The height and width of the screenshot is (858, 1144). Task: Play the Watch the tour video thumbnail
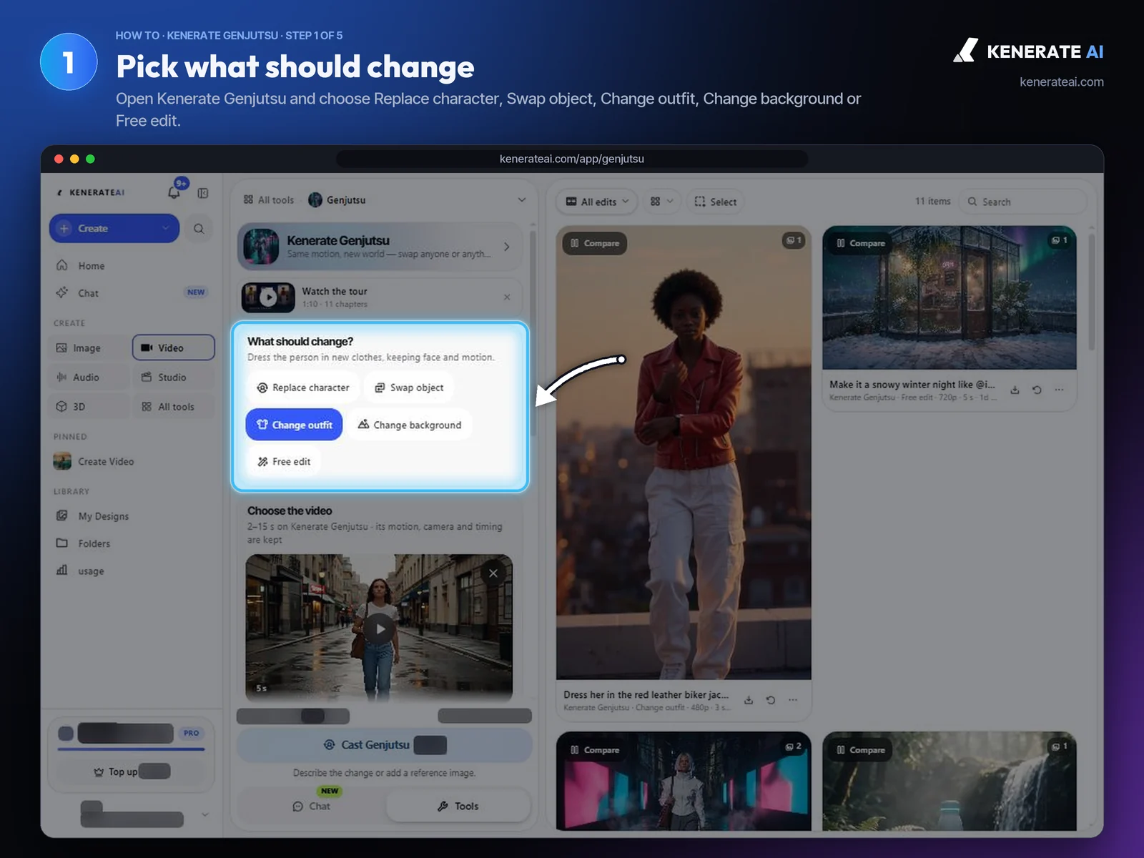268,297
